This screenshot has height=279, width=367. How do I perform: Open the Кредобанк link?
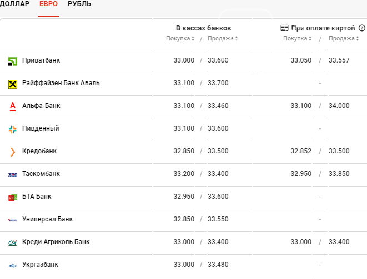click(x=39, y=151)
